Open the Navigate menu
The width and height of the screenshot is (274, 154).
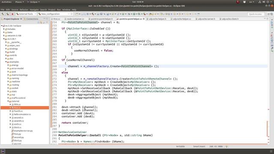click(x=34, y=9)
